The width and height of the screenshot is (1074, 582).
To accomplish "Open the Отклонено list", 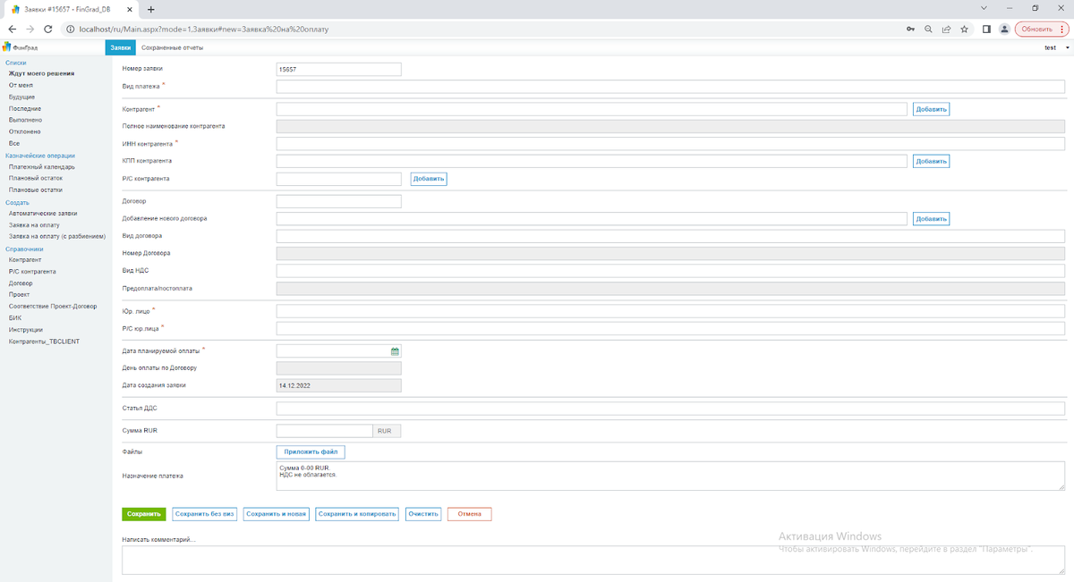I will click(x=25, y=131).
